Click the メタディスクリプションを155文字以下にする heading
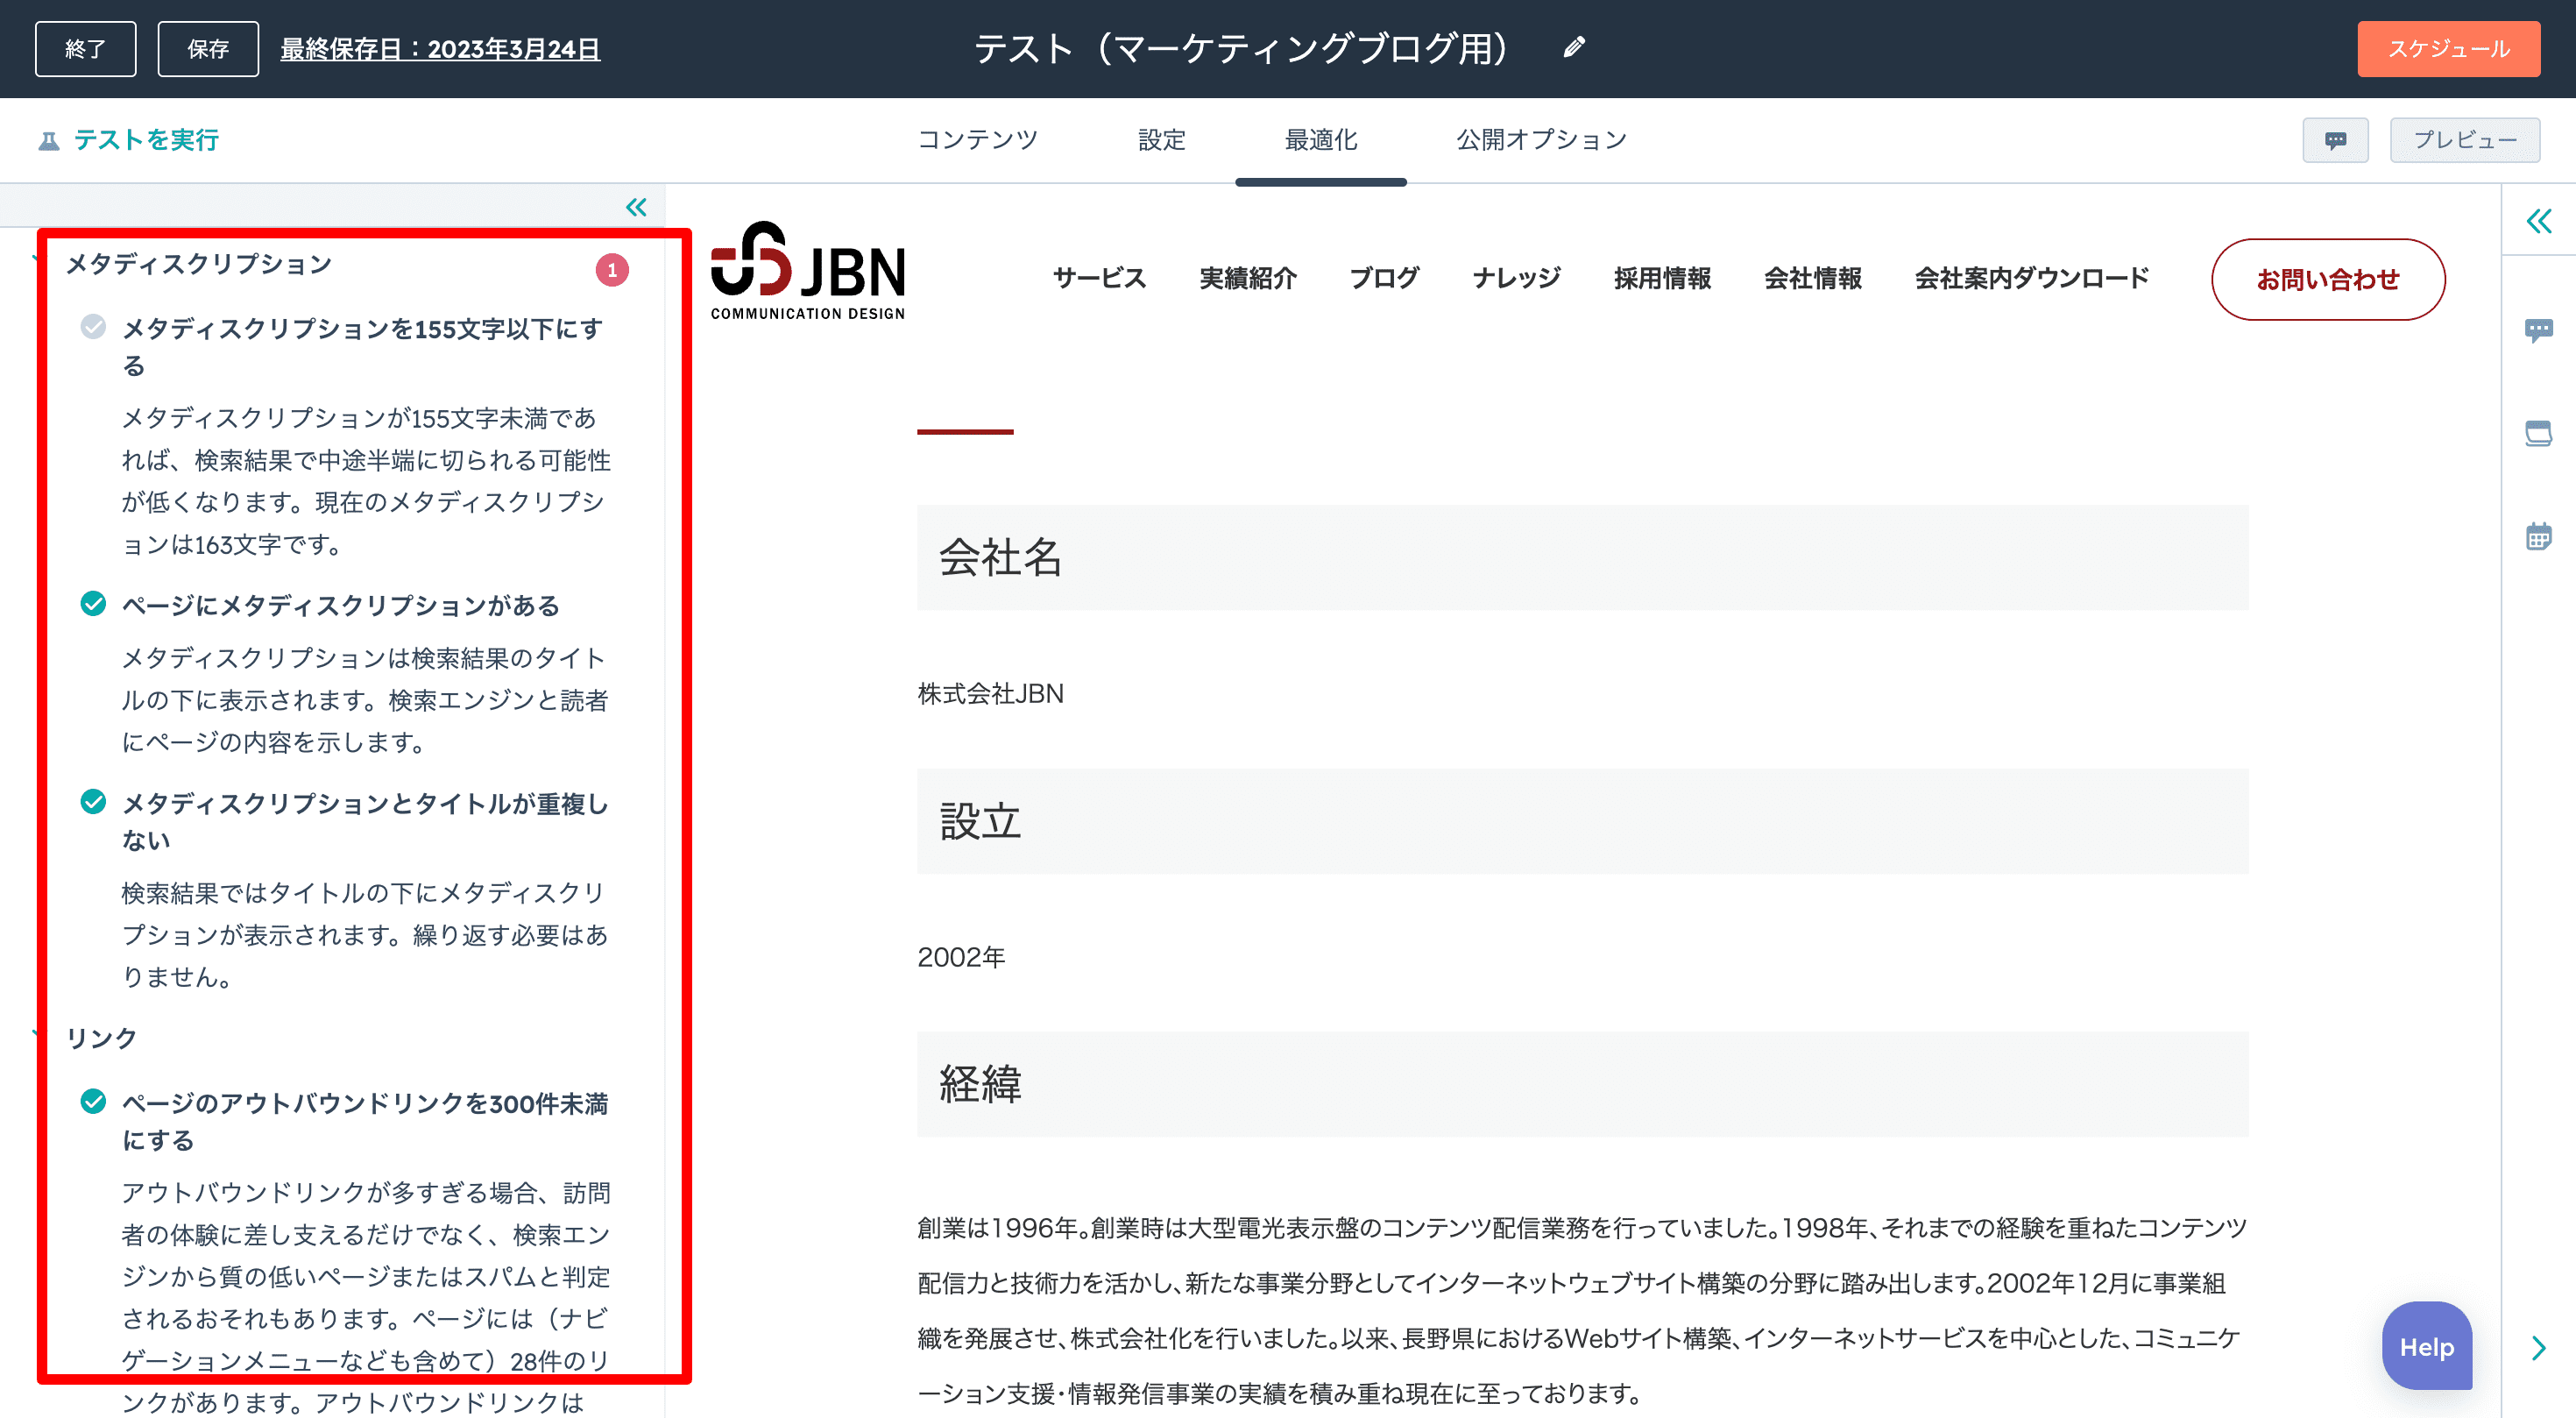This screenshot has width=2576, height=1418. pyautogui.click(x=363, y=347)
